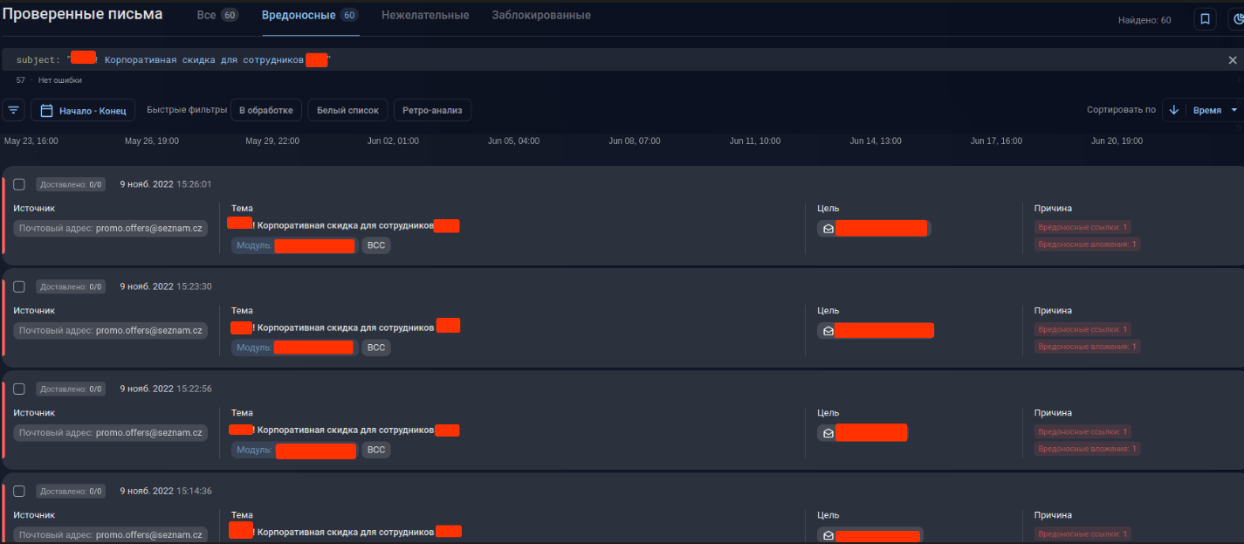Apply the Ретро-анализ quick filter
Screen dimensions: 1244x544
tap(432, 110)
